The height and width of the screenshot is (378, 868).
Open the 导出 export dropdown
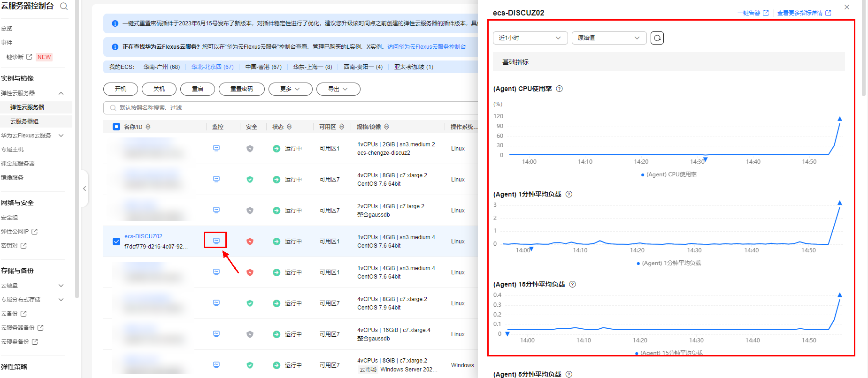(x=338, y=89)
